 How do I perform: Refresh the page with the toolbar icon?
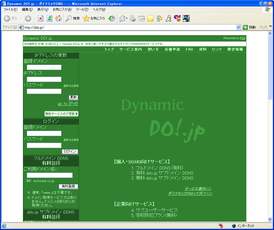[49, 19]
